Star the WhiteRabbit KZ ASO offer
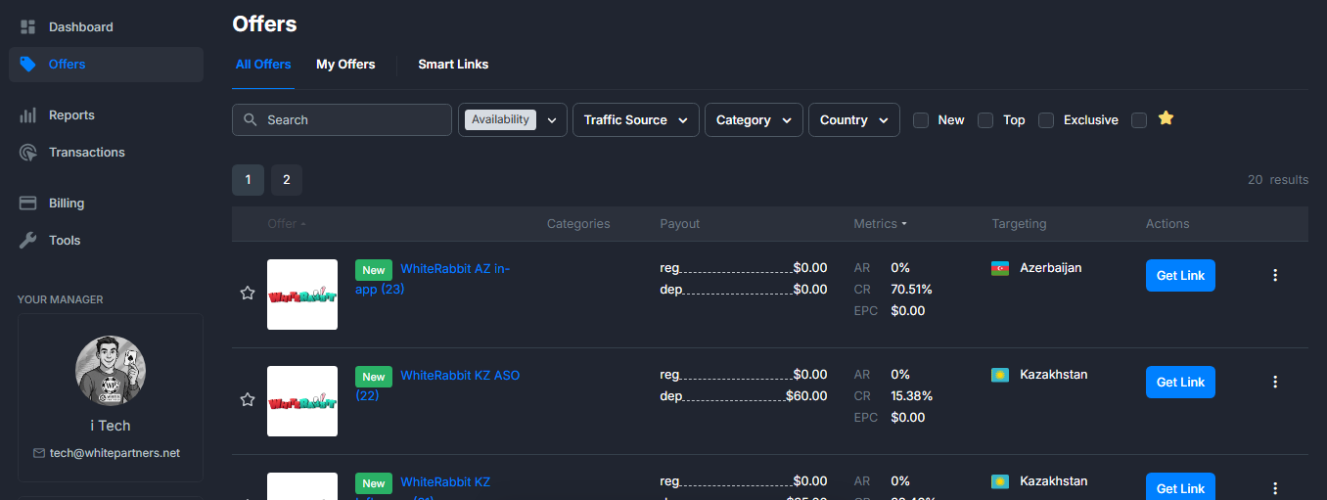Viewport: 1327px width, 500px height. point(248,399)
